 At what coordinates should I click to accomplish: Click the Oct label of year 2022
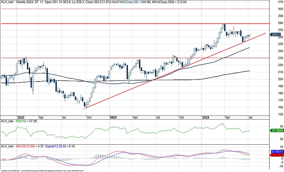(89, 117)
